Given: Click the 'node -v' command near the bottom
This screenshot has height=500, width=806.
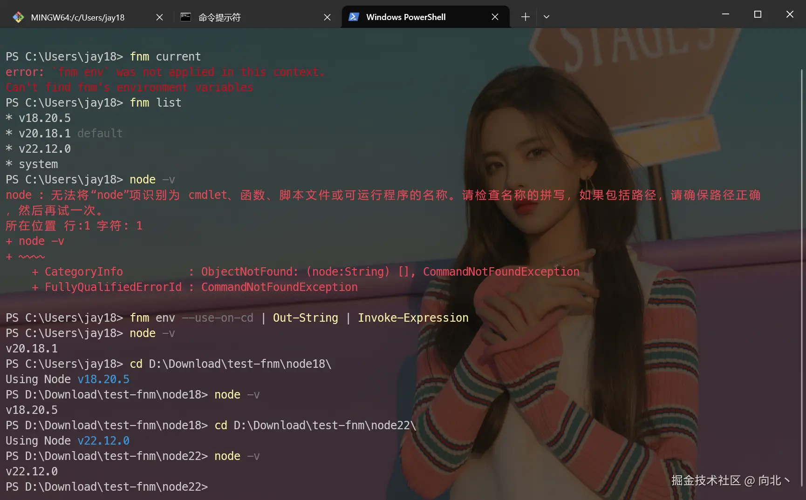Looking at the screenshot, I should pyautogui.click(x=237, y=456).
